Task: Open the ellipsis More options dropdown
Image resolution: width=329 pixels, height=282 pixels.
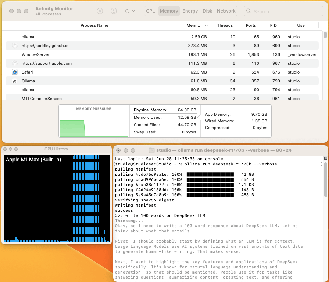Action: click(x=129, y=11)
